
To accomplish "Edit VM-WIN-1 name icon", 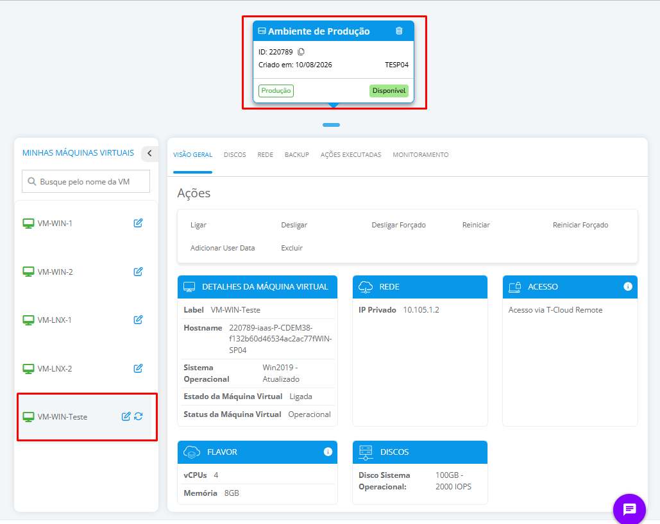I will tap(138, 223).
